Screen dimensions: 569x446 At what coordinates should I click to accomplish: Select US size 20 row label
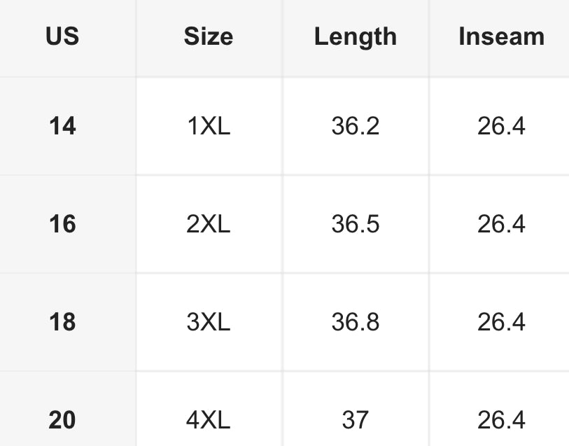tap(62, 420)
